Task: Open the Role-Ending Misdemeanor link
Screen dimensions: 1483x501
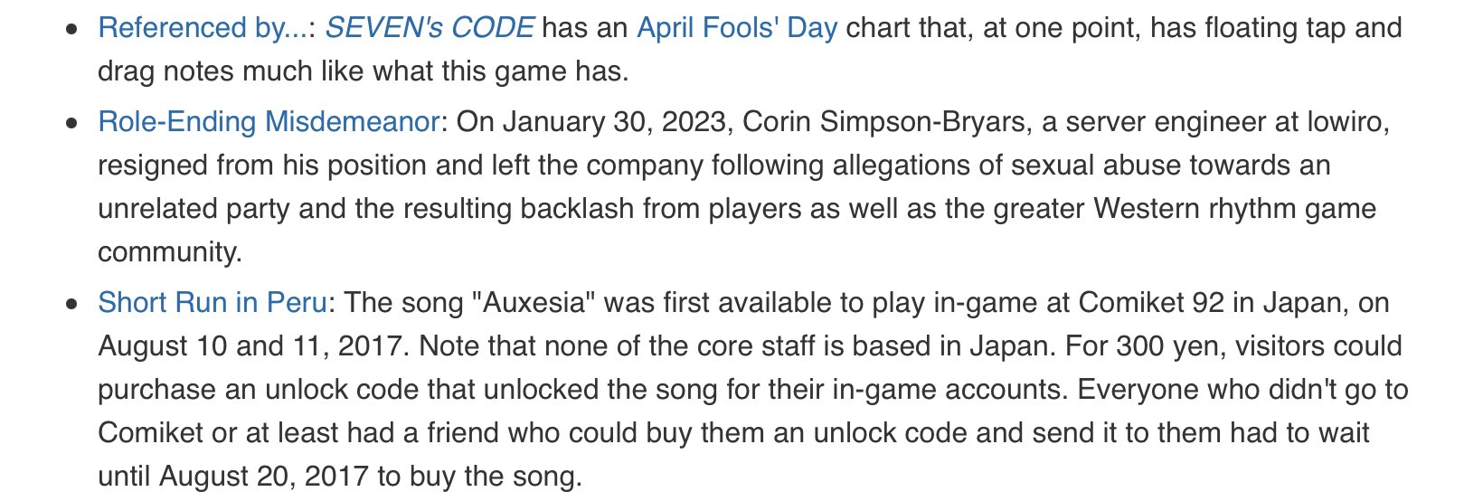Action: [x=269, y=122]
